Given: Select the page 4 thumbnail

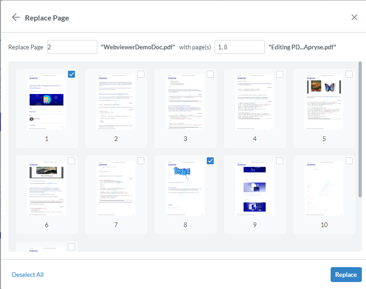Looking at the screenshot, I should point(254,102).
